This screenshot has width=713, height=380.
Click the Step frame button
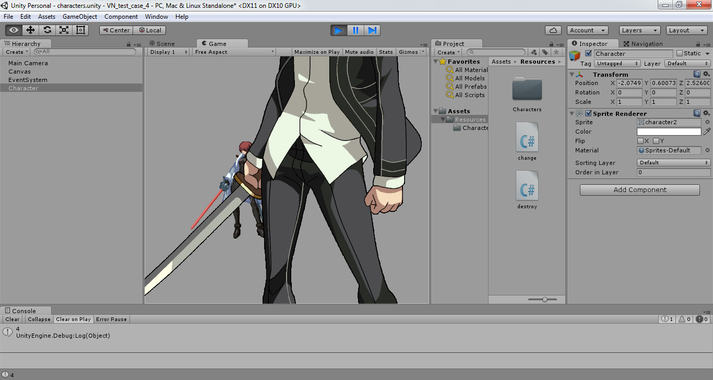pos(372,30)
